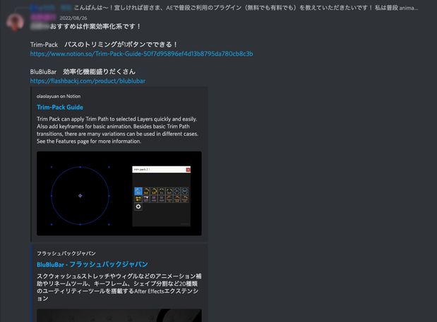Open the notion.so Trim-Pack-Guide URL
The image size is (437, 322).
pyautogui.click(x=142, y=54)
